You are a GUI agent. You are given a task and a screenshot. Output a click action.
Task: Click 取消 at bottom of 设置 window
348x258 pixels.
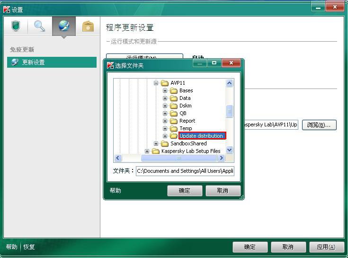coord(288,247)
